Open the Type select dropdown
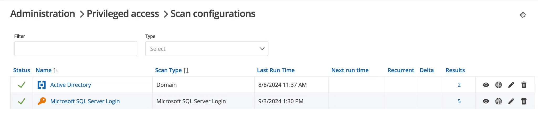 tap(206, 49)
